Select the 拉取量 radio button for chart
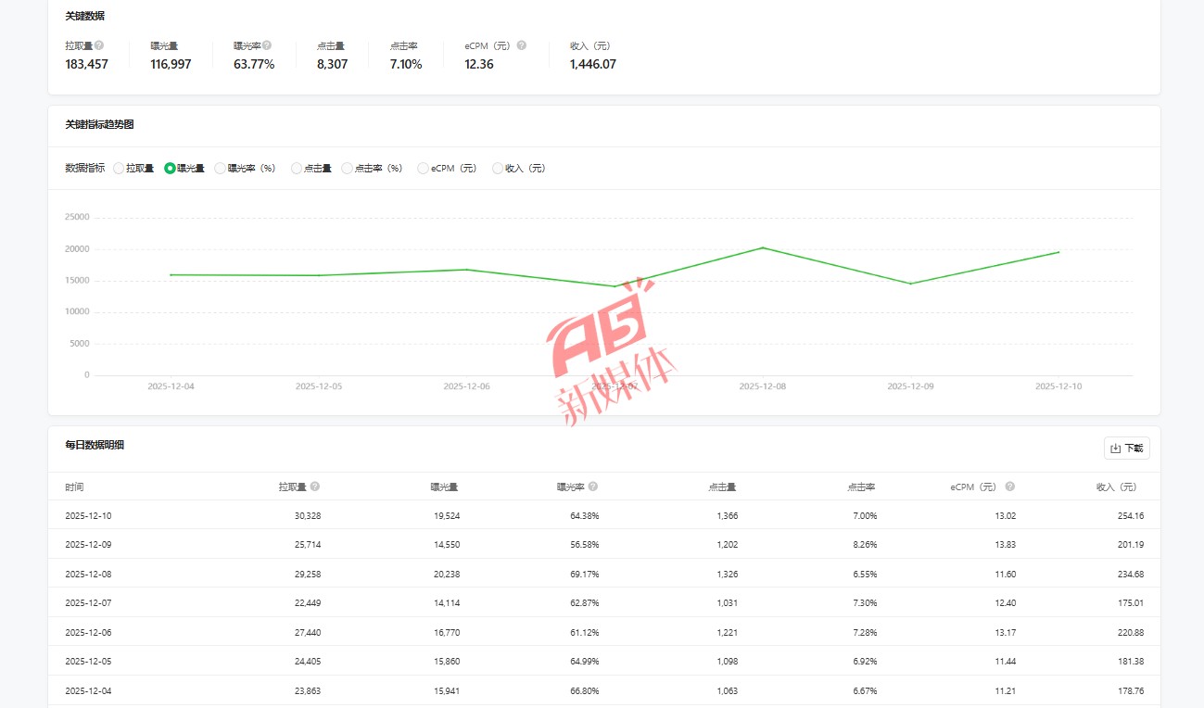This screenshot has width=1204, height=708. tap(119, 169)
